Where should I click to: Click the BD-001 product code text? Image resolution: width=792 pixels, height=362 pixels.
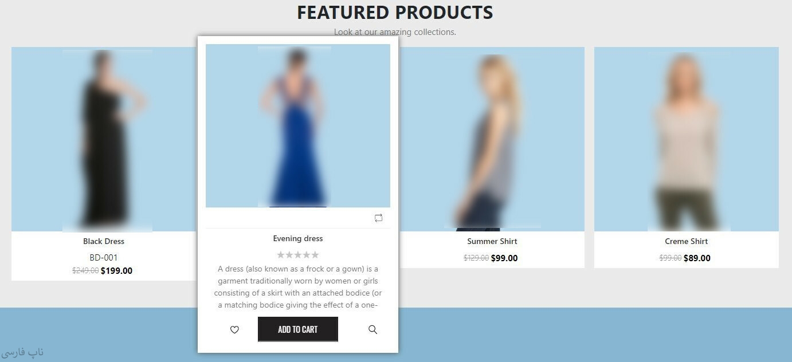coord(104,258)
